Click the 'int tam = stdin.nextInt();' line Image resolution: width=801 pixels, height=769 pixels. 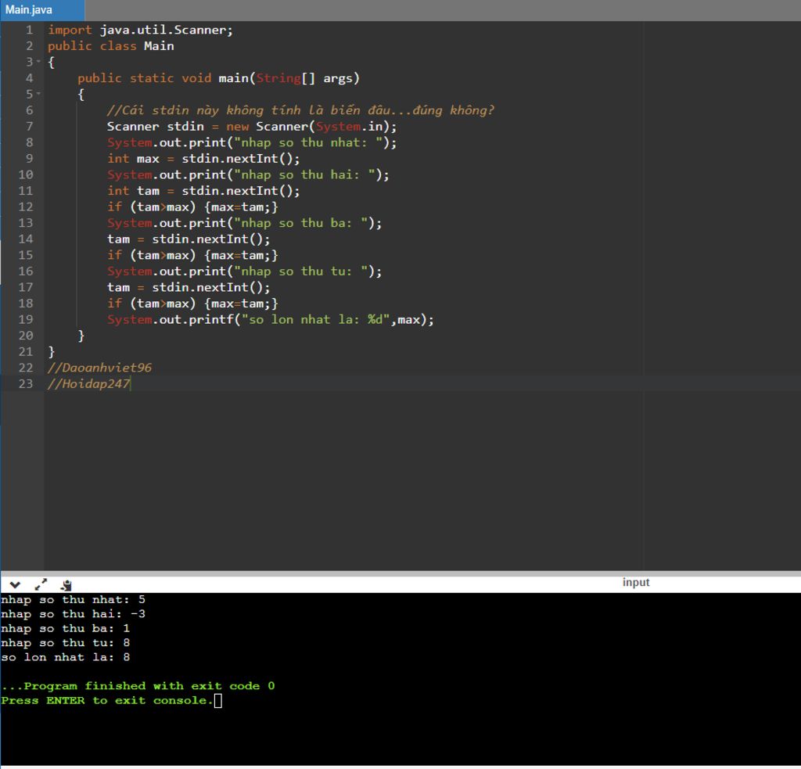(x=203, y=191)
